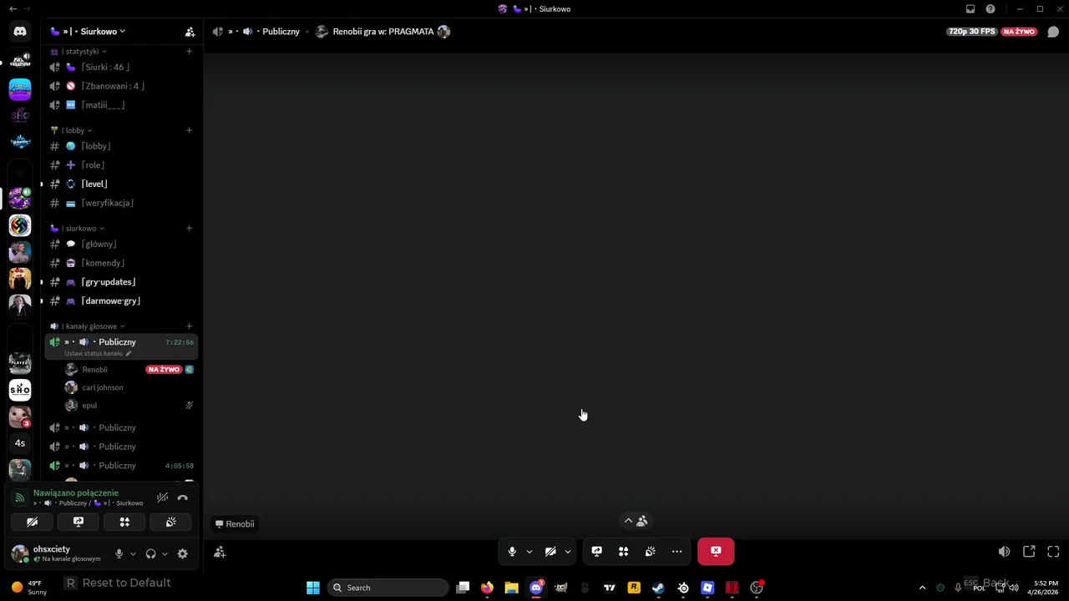The image size is (1069, 601).
Task: Open Discord direct messages home icon
Action: pos(20,32)
